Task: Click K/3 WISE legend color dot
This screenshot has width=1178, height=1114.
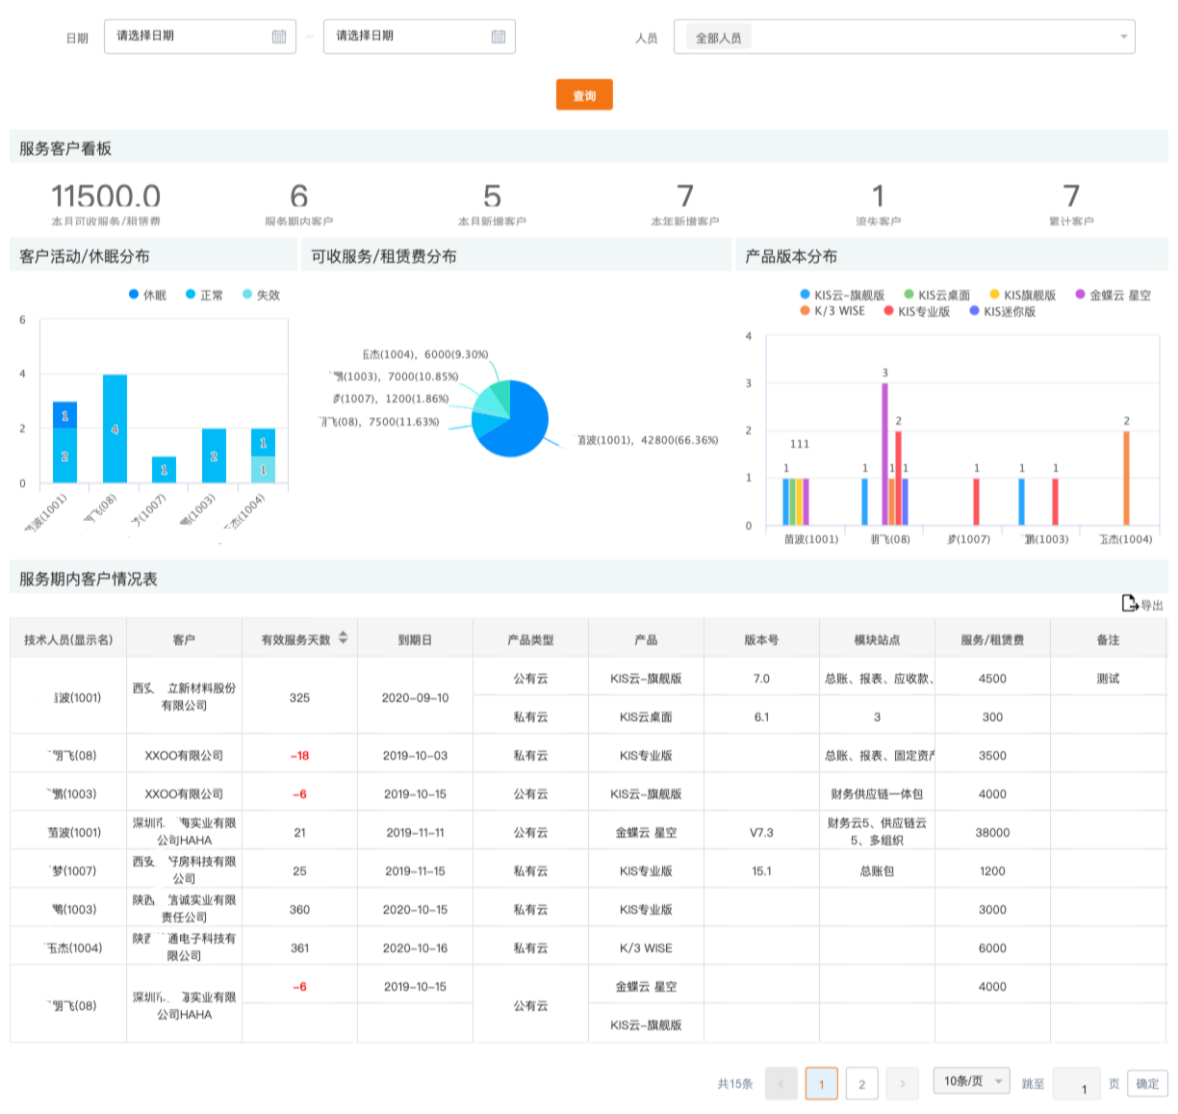Action: coord(805,311)
